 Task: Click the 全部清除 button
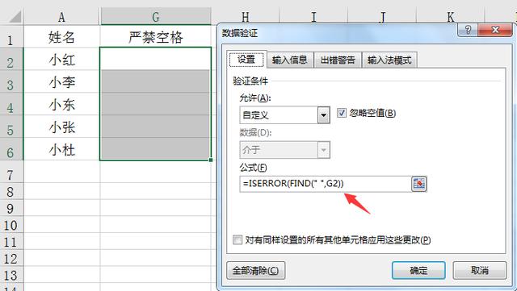(x=255, y=271)
